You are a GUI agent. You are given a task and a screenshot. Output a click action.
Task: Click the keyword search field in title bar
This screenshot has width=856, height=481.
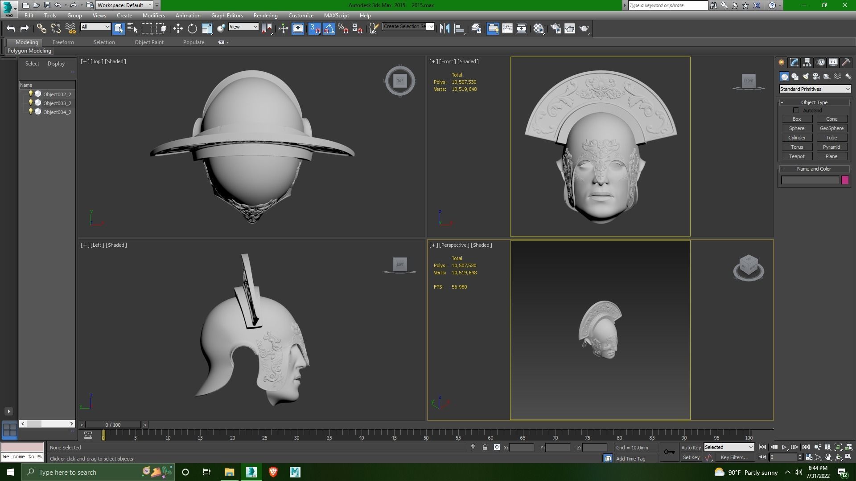(x=668, y=5)
